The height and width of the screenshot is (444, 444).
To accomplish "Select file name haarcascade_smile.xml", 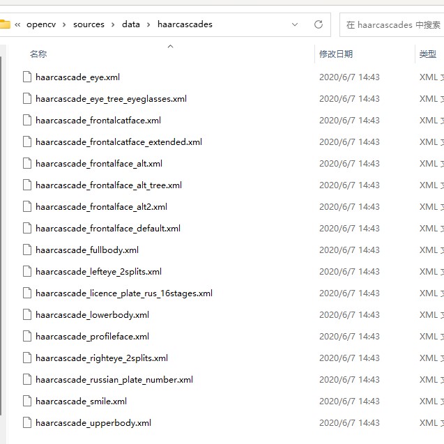I will pyautogui.click(x=81, y=401).
